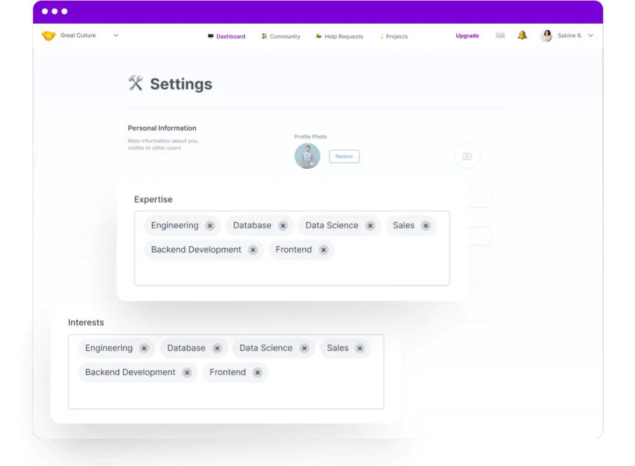The height and width of the screenshot is (466, 635).
Task: Switch to the Projects page
Action: click(x=394, y=37)
